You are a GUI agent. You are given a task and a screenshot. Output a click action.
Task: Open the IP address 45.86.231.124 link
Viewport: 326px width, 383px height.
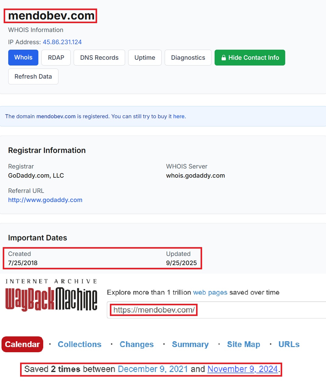pyautogui.click(x=62, y=42)
